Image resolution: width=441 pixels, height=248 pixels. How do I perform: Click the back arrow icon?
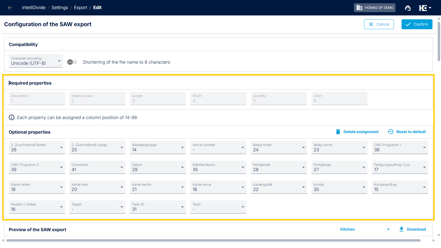[x=10, y=8]
